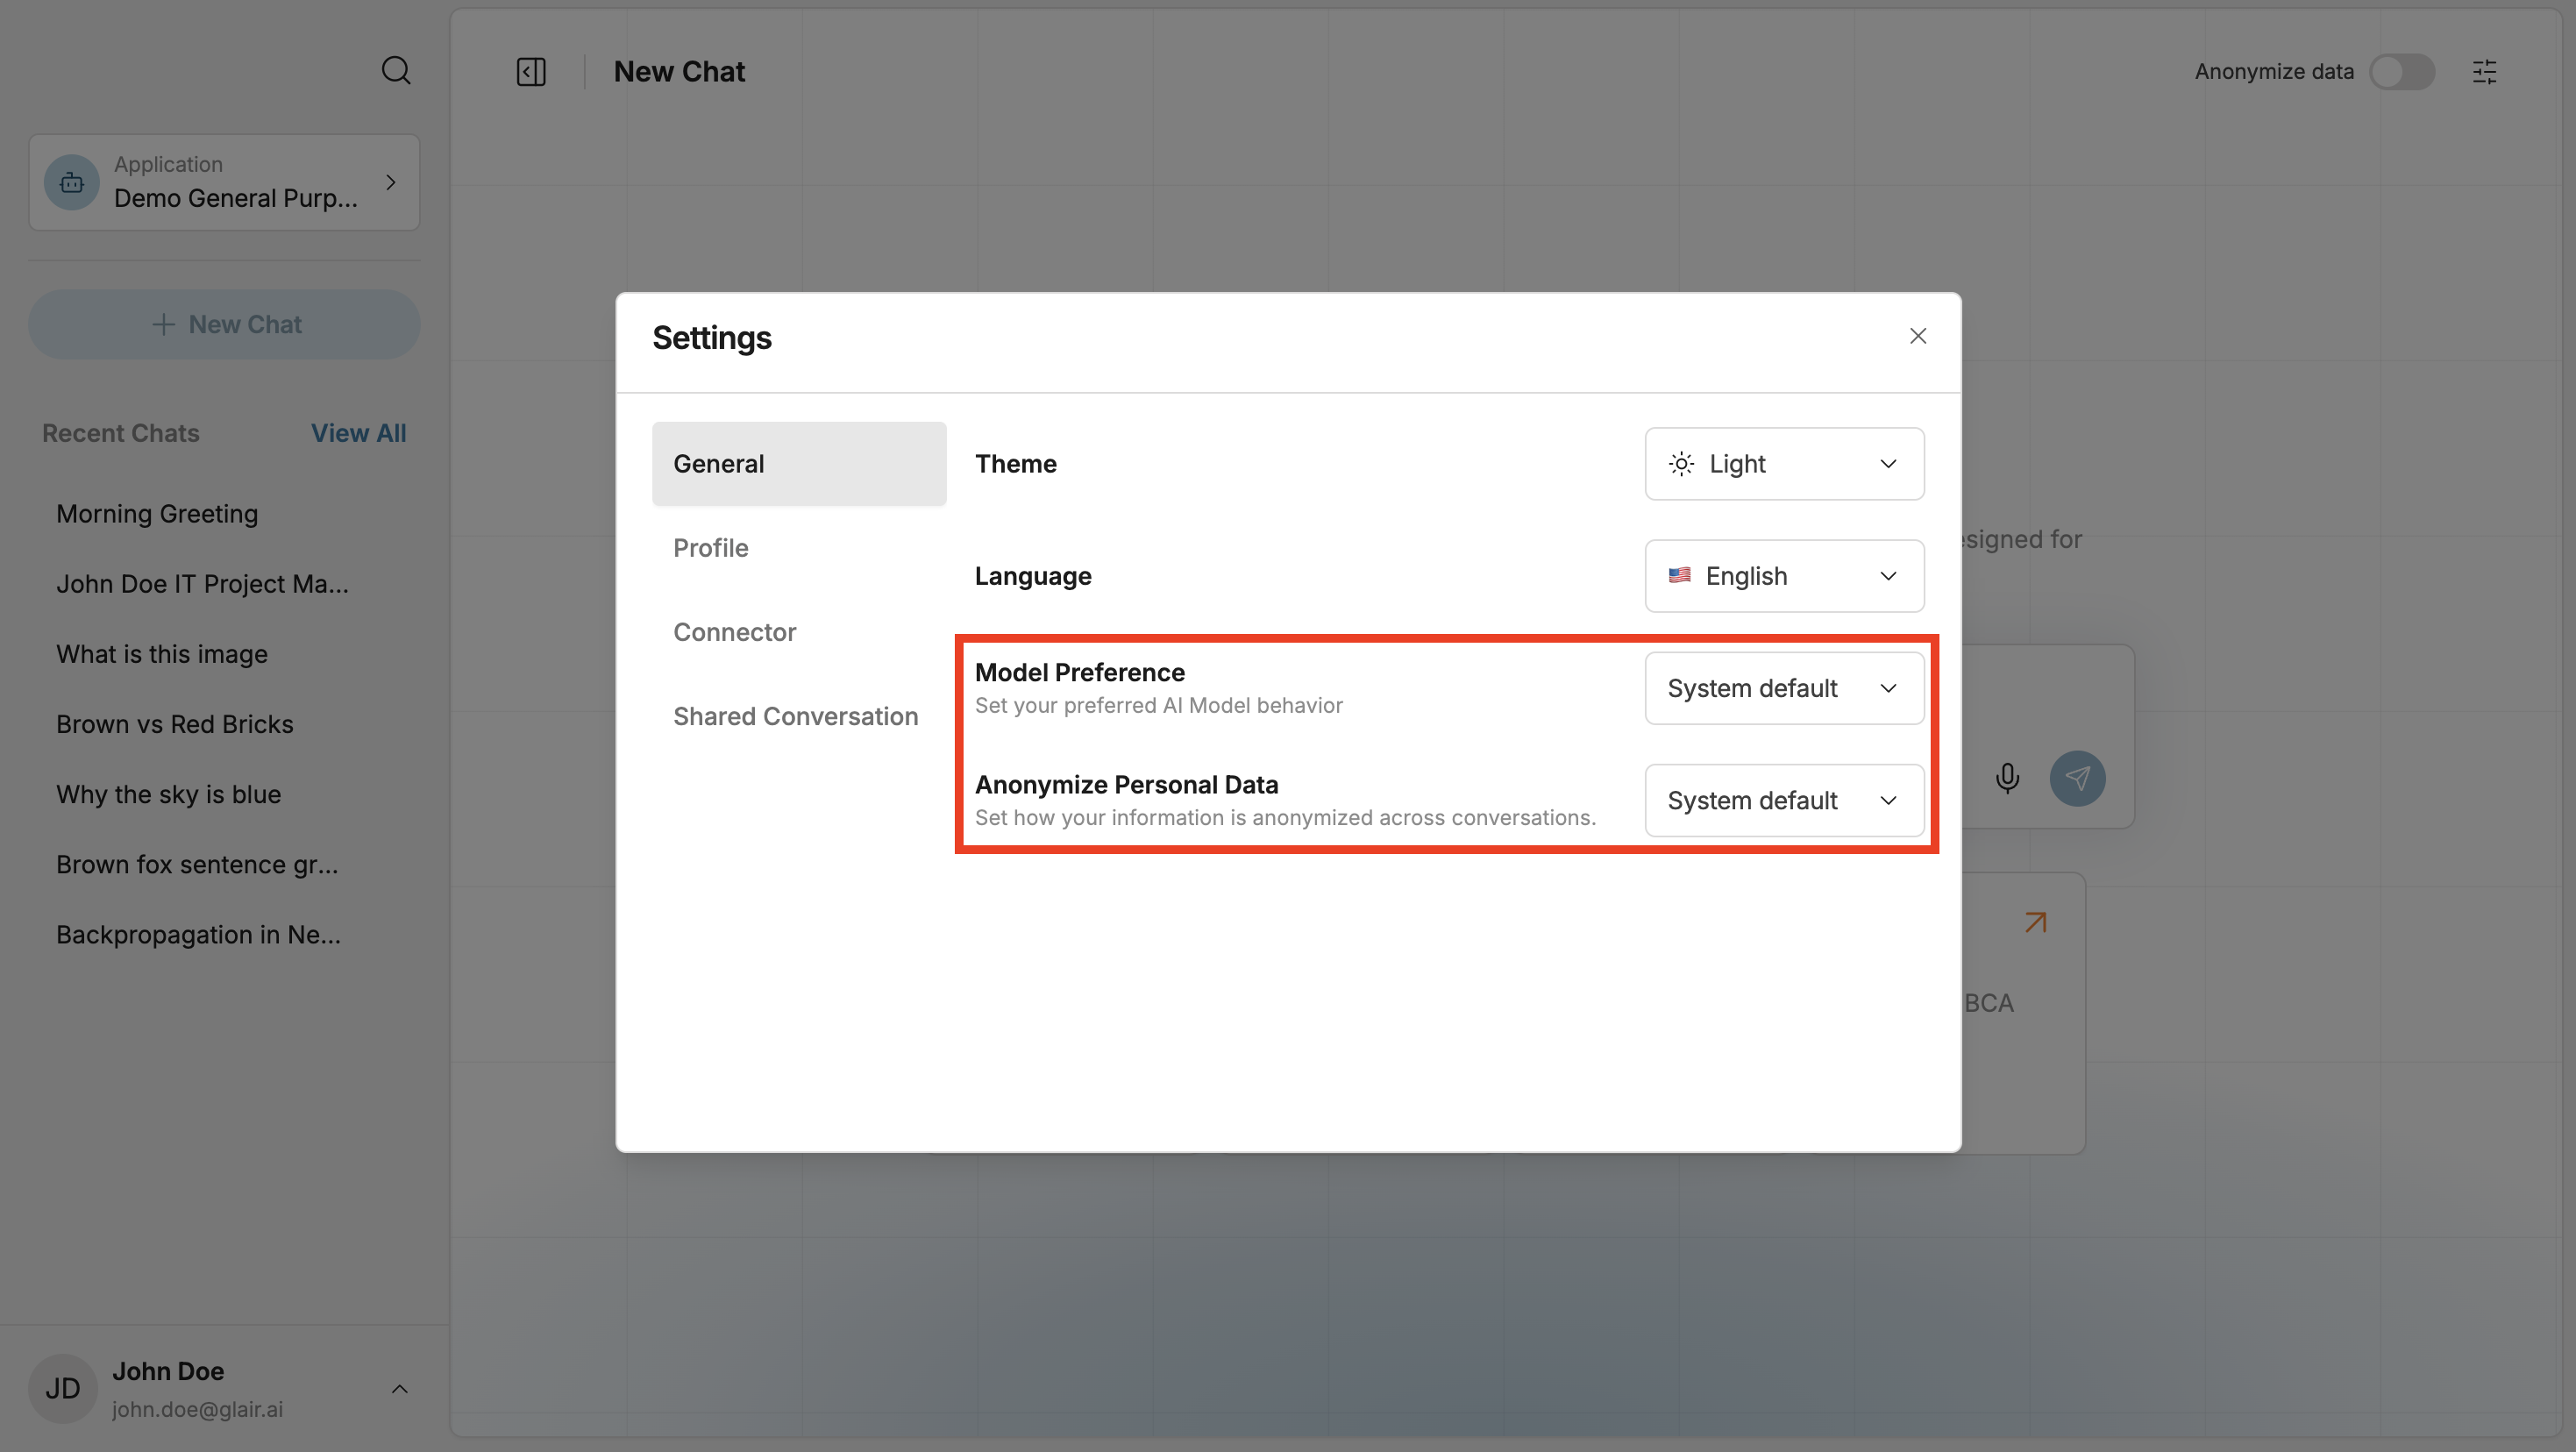Switch to the Connector settings tab
2576x1452 pixels.
coord(734,632)
